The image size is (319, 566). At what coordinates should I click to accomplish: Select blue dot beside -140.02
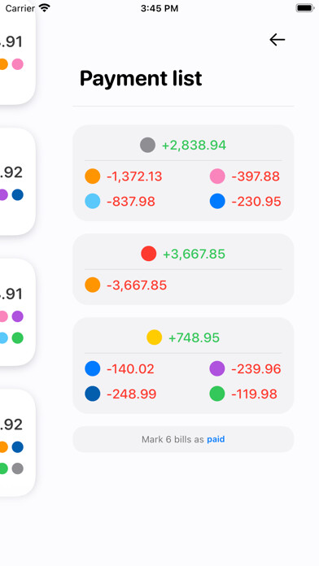93,368
